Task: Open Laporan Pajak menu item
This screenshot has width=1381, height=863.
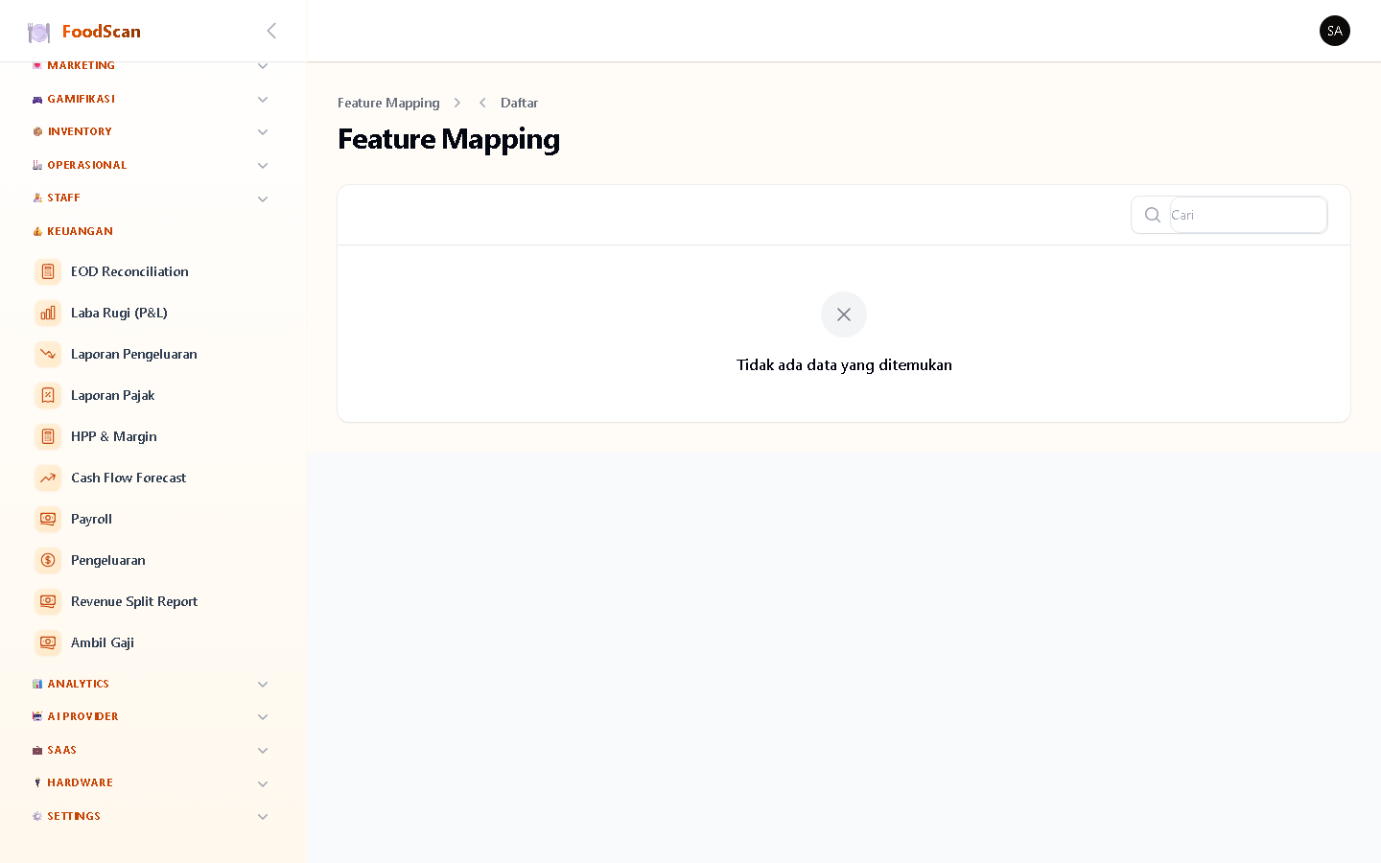Action: click(153, 395)
